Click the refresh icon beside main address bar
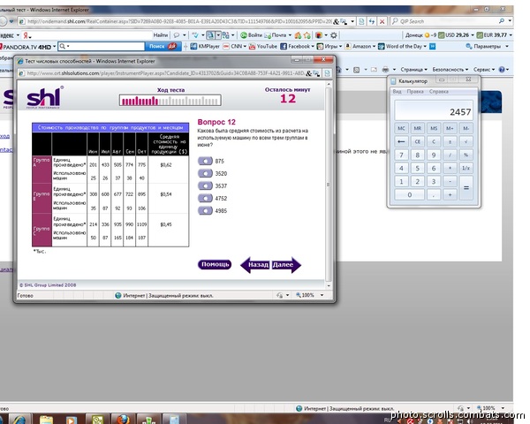Screen dimensions: 530x424 point(372,21)
